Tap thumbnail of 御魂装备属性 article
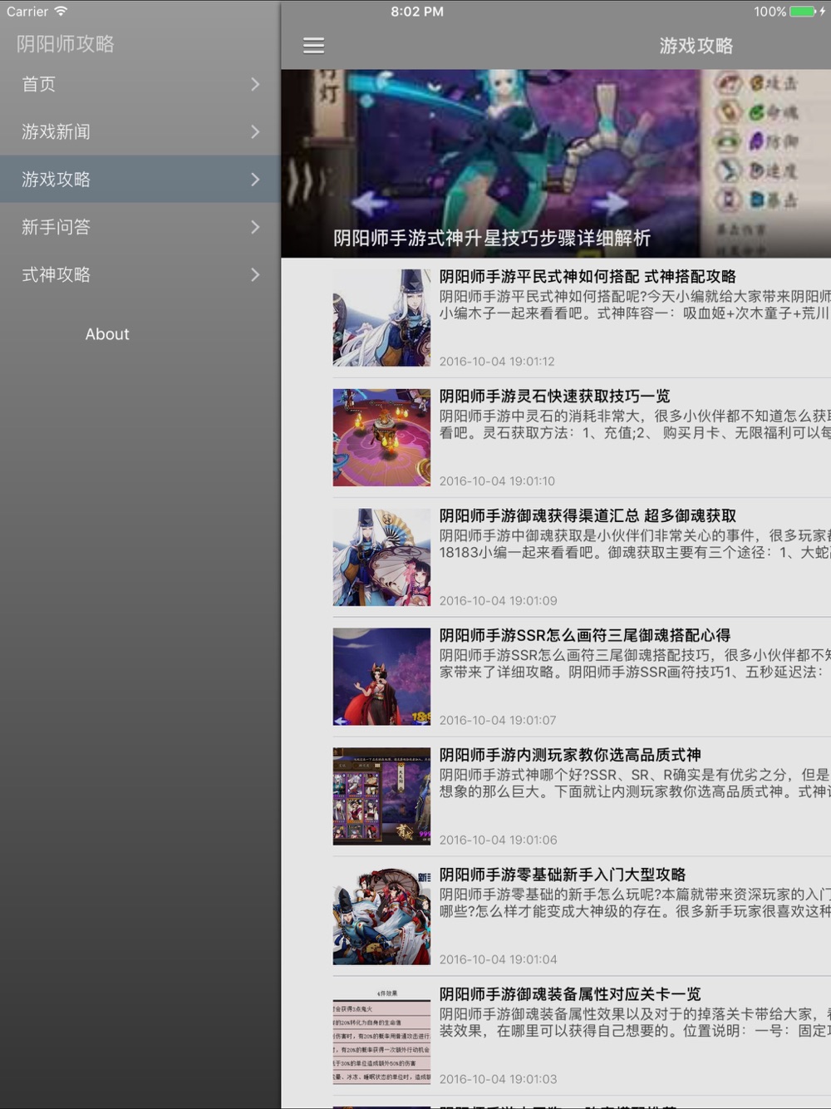This screenshot has width=831, height=1109. (x=381, y=1036)
